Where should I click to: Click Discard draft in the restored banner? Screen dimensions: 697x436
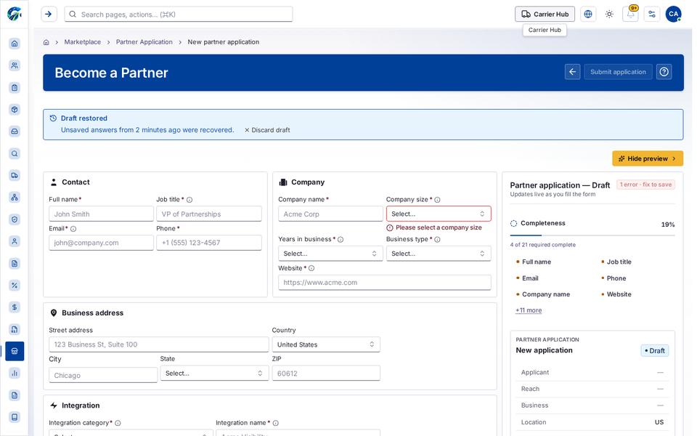pyautogui.click(x=267, y=130)
